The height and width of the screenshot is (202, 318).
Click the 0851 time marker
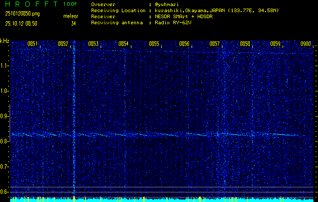click(32, 44)
